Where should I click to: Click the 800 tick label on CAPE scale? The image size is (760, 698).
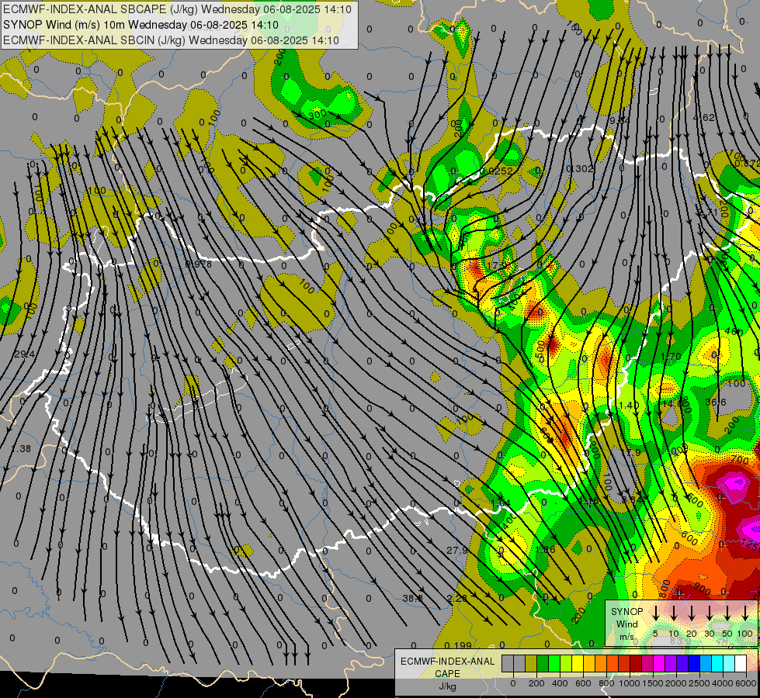606,683
